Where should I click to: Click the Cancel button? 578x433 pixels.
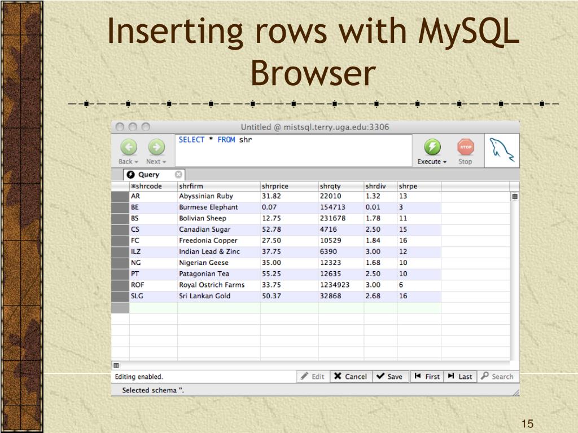pyautogui.click(x=351, y=377)
